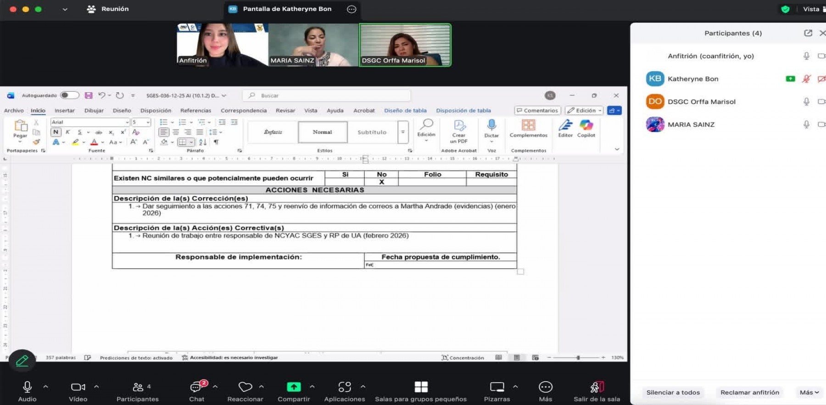Click Crear un PDF icon

(x=459, y=126)
